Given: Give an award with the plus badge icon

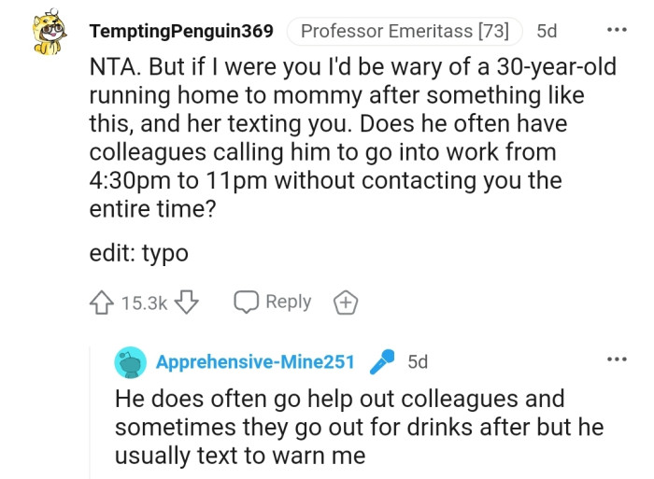Looking at the screenshot, I should pyautogui.click(x=345, y=302).
